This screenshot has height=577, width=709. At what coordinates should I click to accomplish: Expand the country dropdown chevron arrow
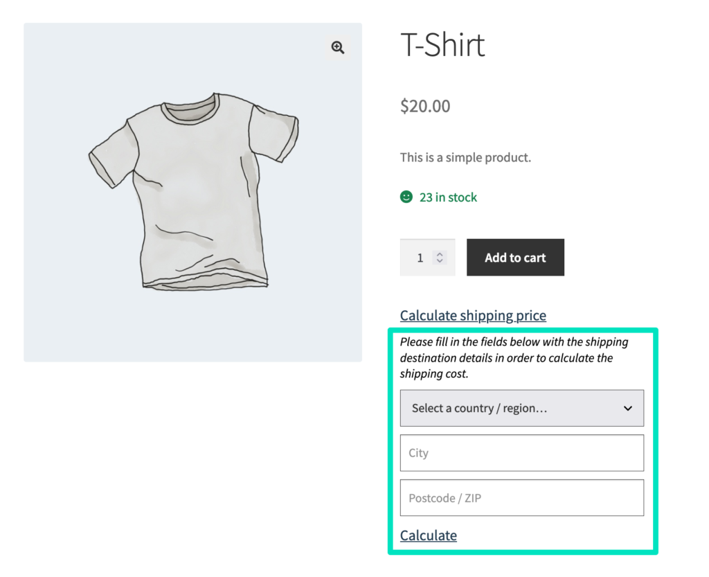point(628,408)
